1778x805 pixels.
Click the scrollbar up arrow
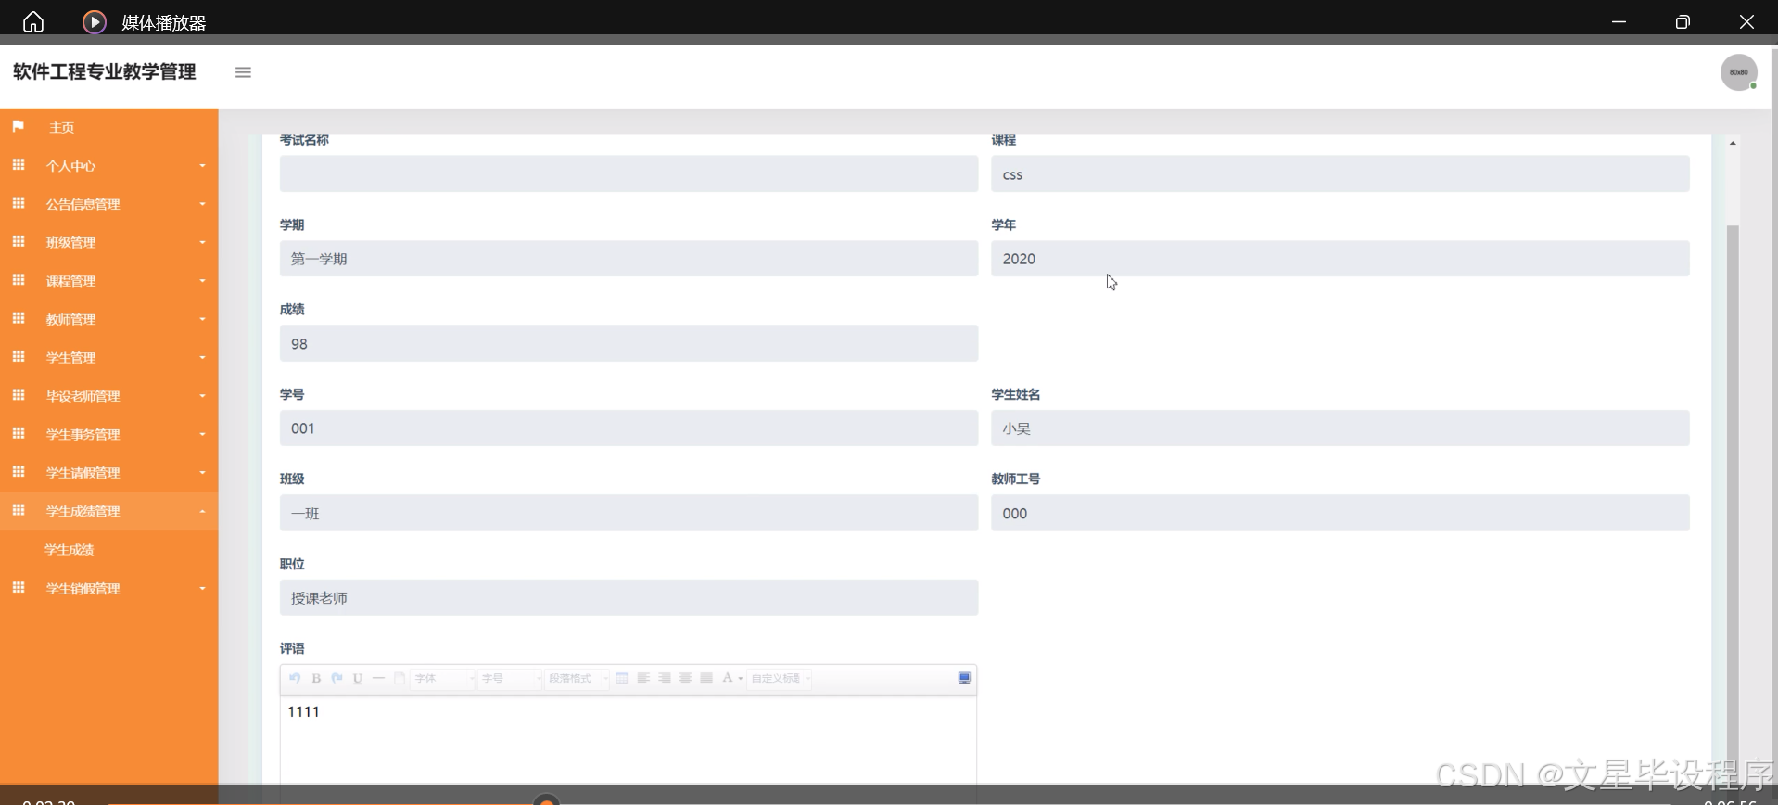click(x=1733, y=143)
